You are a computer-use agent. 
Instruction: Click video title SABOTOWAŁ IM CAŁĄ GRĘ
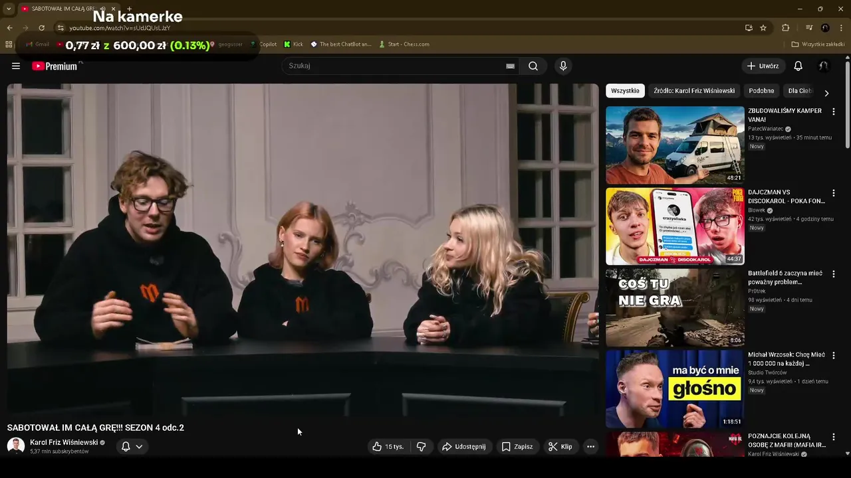click(96, 428)
